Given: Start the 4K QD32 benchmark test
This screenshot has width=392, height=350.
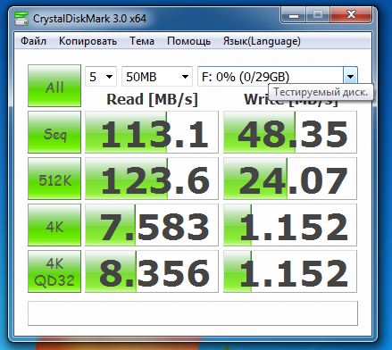Looking at the screenshot, I should click(54, 271).
